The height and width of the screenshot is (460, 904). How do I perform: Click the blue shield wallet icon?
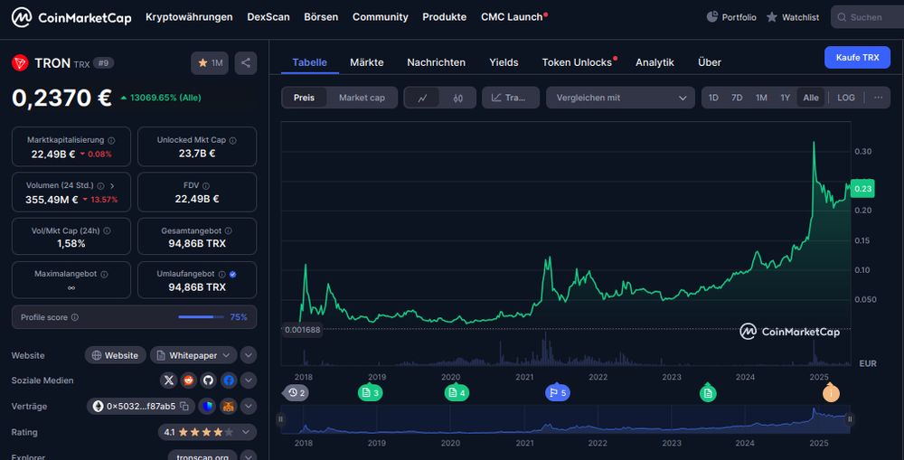pyautogui.click(x=208, y=406)
